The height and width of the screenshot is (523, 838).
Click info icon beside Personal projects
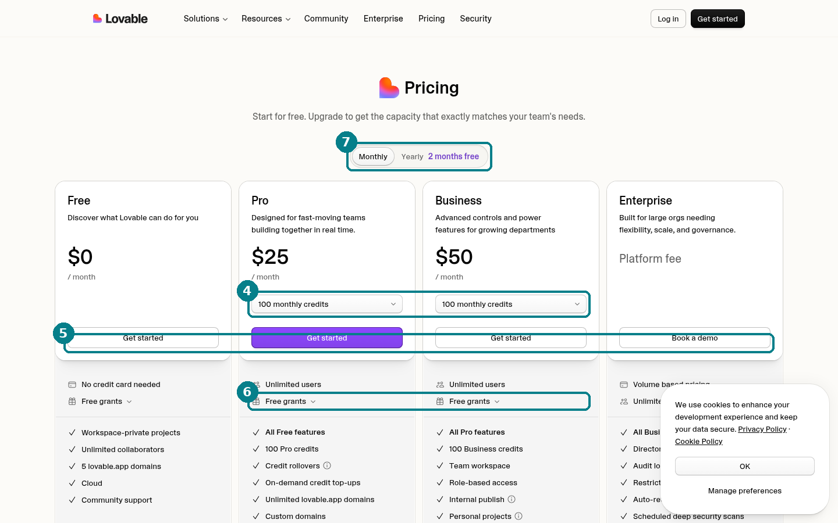tap(519, 516)
